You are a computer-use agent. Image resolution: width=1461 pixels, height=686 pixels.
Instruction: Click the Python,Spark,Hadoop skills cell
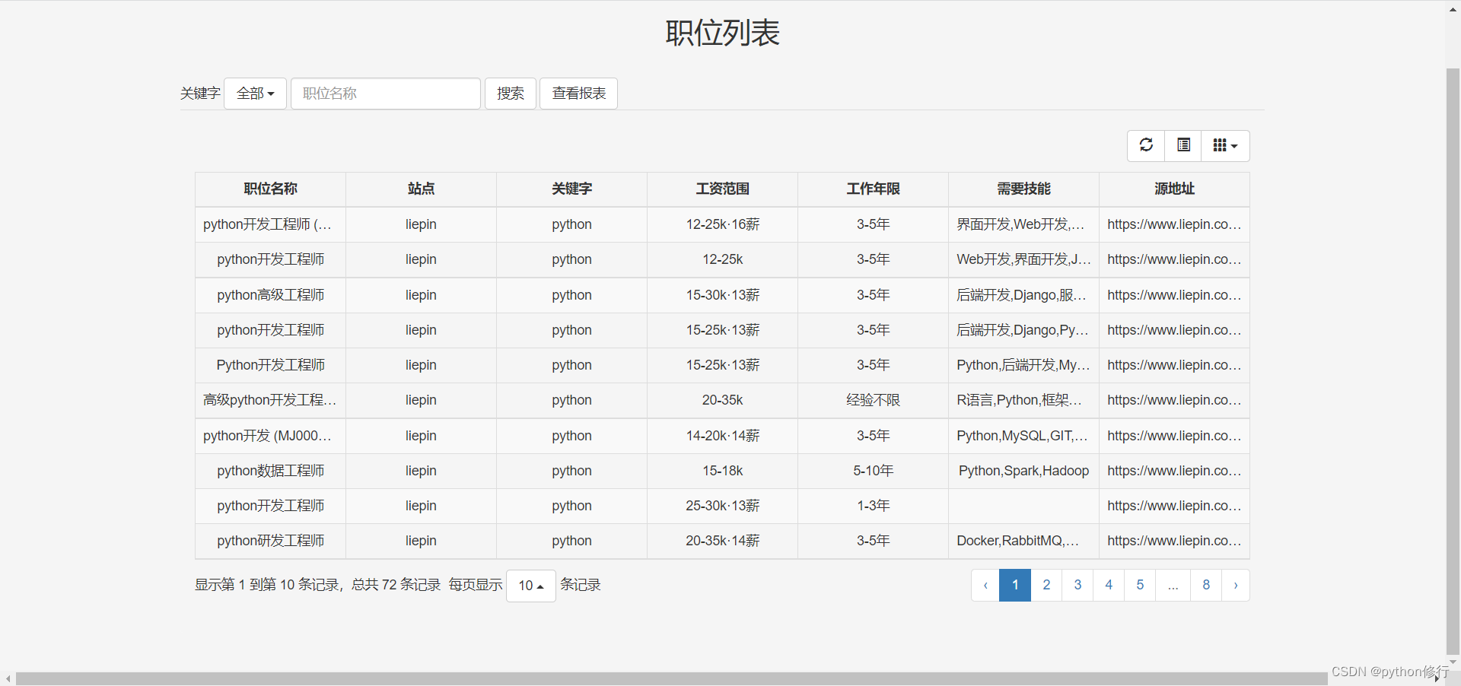pos(1023,471)
